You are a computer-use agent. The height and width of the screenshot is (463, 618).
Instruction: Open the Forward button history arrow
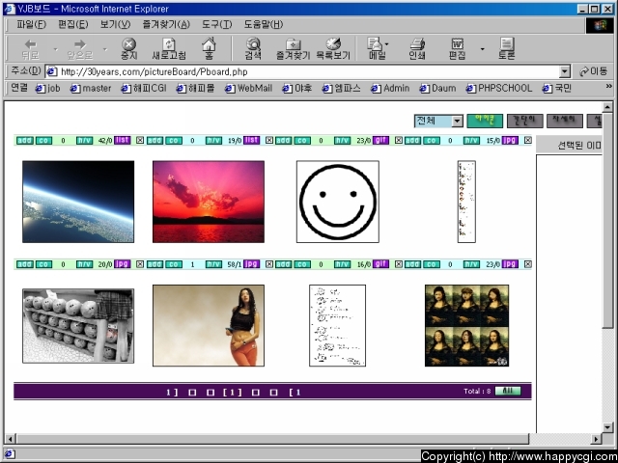pos(105,49)
